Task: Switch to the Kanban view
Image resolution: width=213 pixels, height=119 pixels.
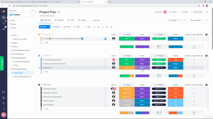Action: click(82, 20)
